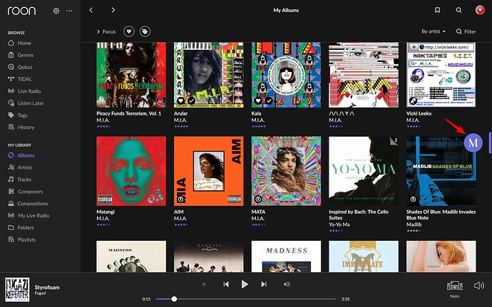Open the settings gear icon
492x307 pixels.
pyautogui.click(x=56, y=11)
